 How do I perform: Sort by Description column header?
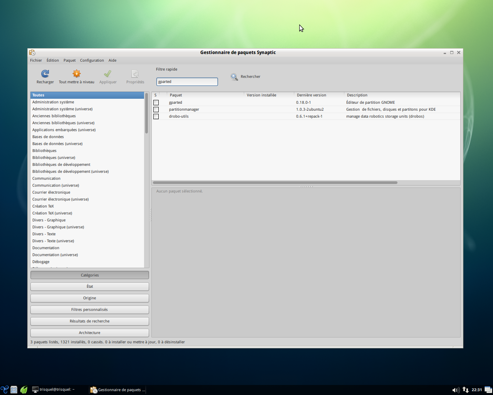click(402, 95)
